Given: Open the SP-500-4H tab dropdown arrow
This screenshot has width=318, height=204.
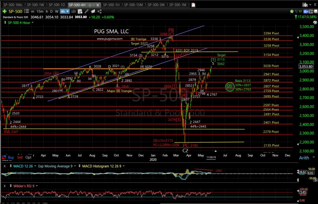Looking at the screenshot, I should click(x=94, y=5).
